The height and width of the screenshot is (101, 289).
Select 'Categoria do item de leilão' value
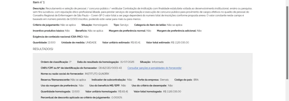pos(174,25)
